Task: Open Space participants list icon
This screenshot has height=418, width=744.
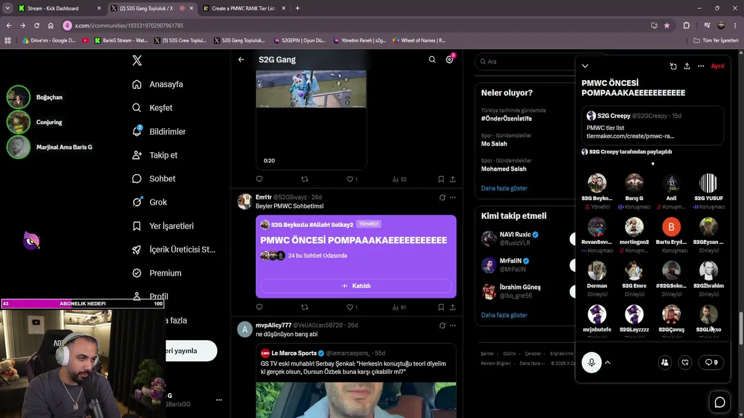Action: pyautogui.click(x=665, y=362)
